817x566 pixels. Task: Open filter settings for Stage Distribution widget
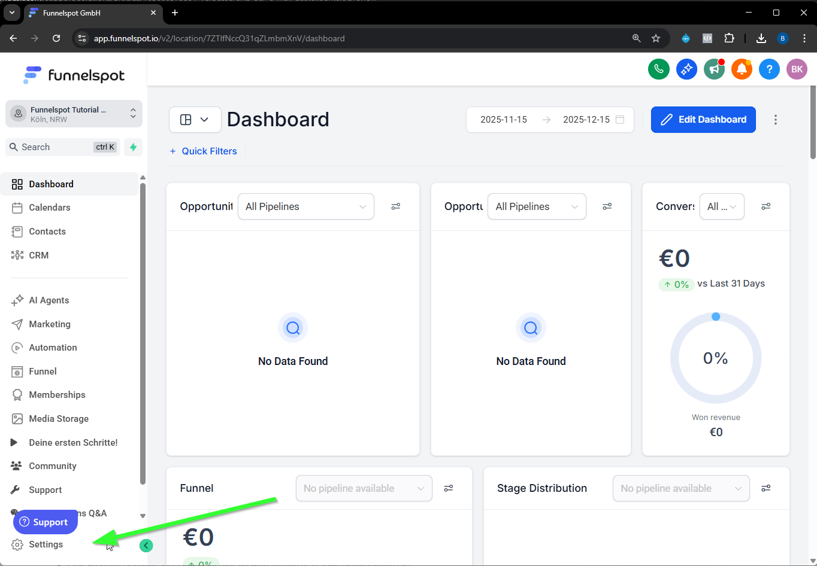766,488
